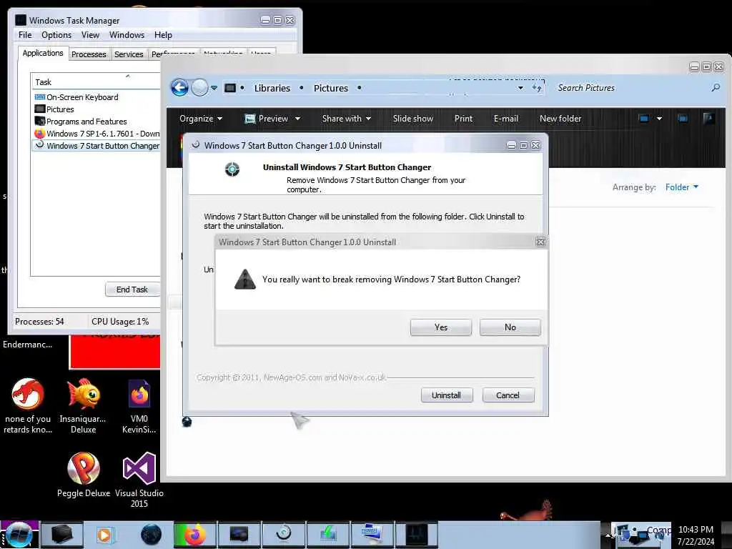Click the Pictures window taskbar icon
Viewport: 732px width, 549px height.
(x=239, y=535)
